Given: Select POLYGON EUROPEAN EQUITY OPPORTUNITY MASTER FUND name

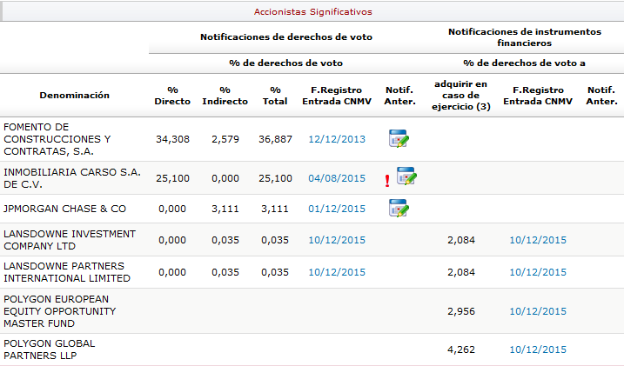Looking at the screenshot, I should pos(60,311).
